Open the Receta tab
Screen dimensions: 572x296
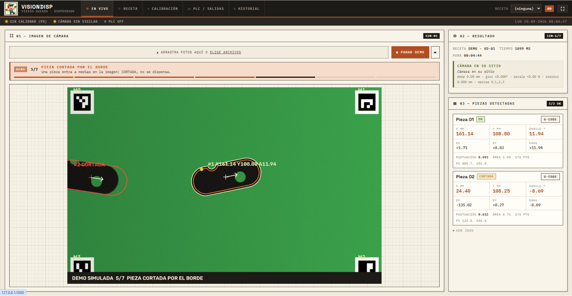coord(128,9)
